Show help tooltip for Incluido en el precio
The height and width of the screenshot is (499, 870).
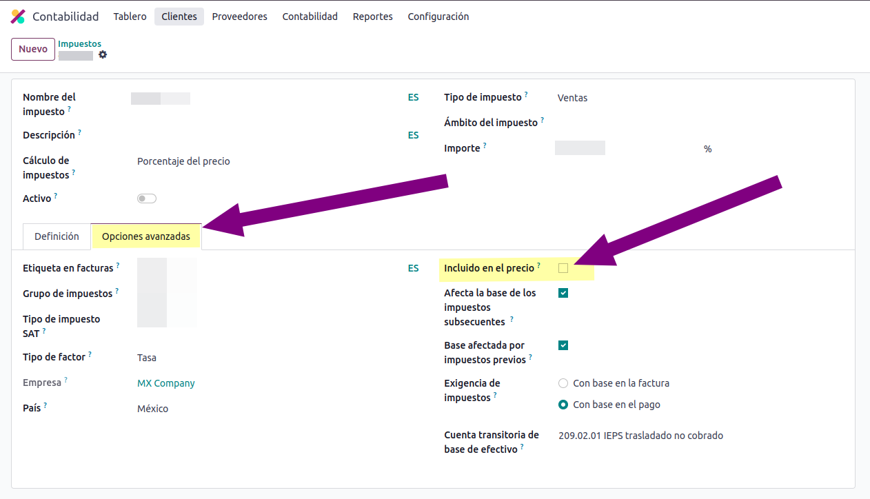pos(538,265)
